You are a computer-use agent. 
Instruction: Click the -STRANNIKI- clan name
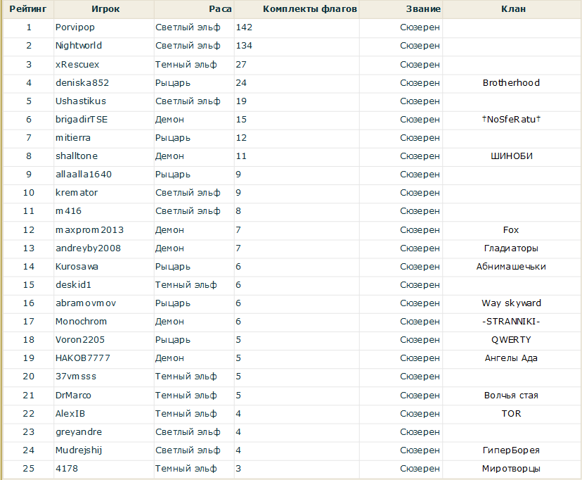pyautogui.click(x=511, y=322)
